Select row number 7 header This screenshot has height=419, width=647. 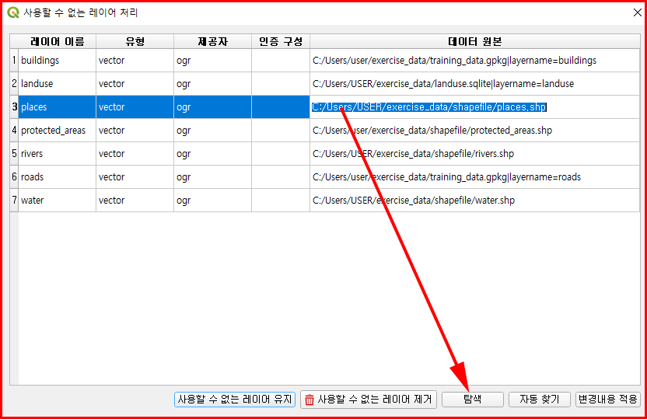pos(14,200)
